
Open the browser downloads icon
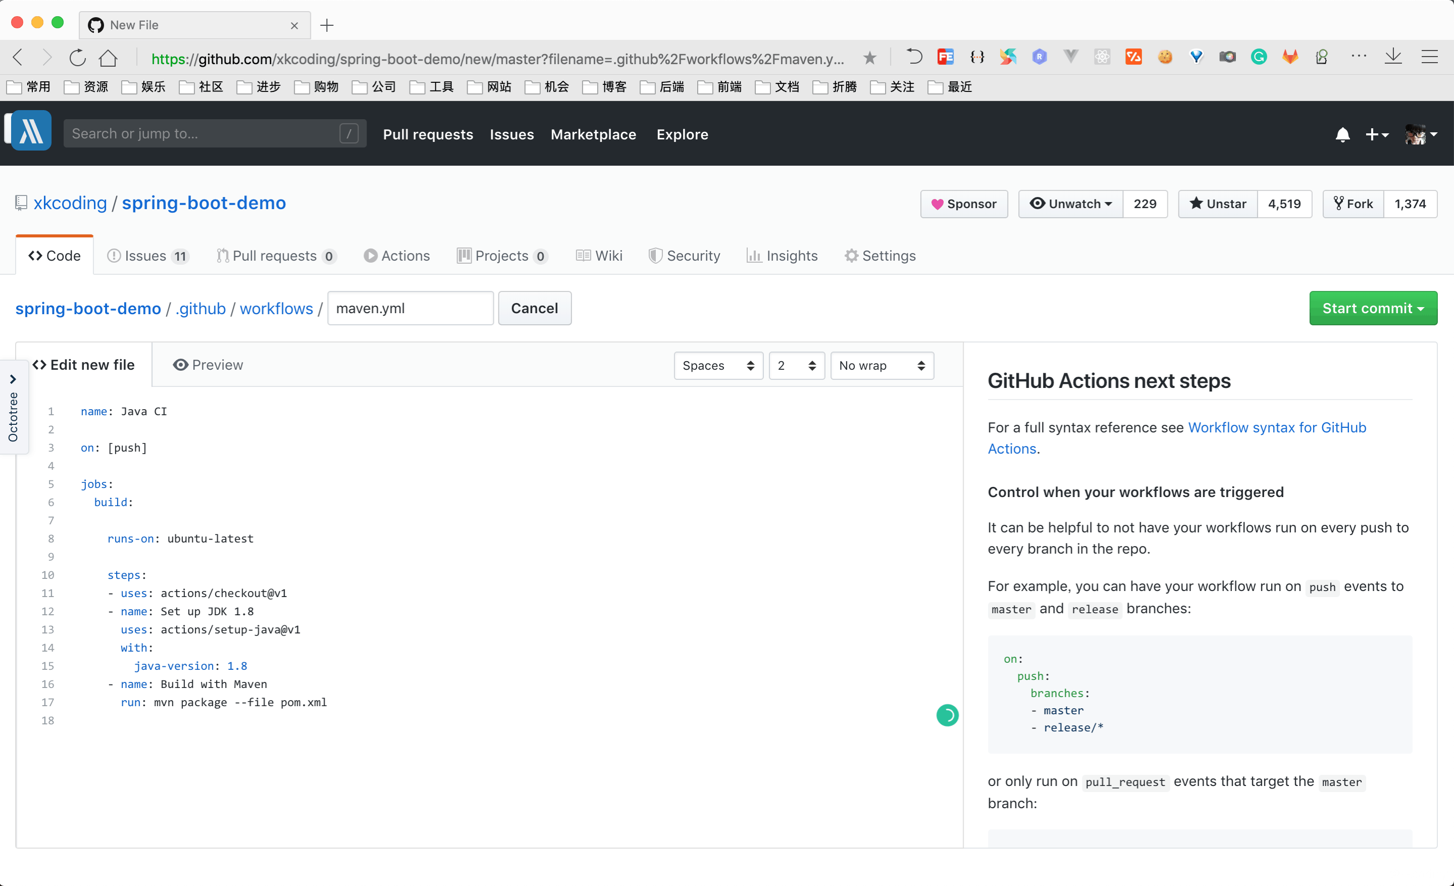pyautogui.click(x=1393, y=57)
